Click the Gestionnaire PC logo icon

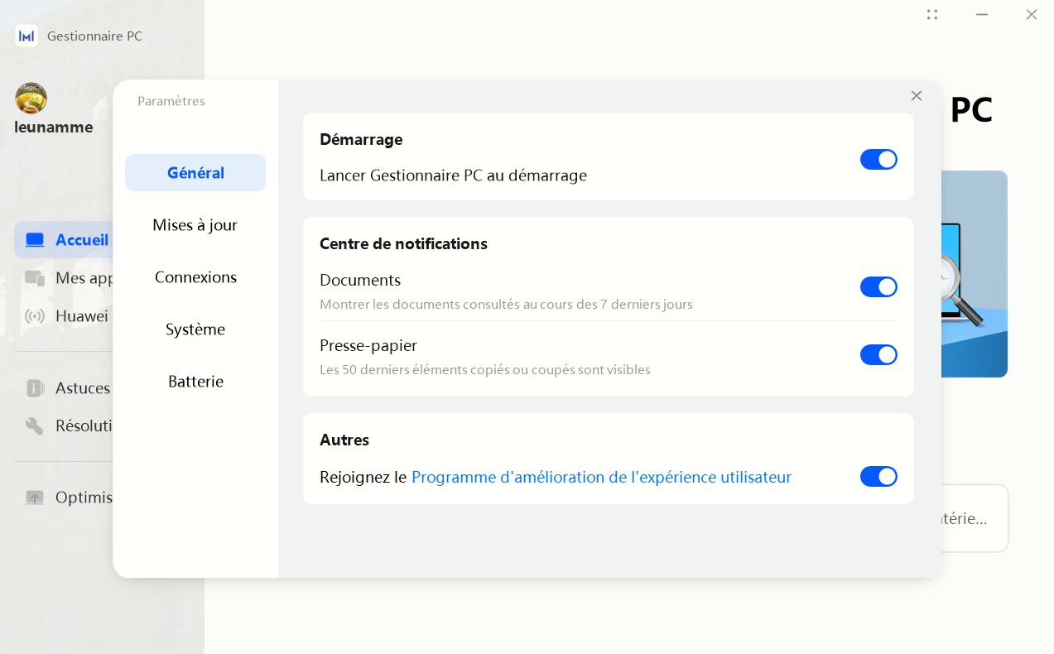(x=26, y=36)
